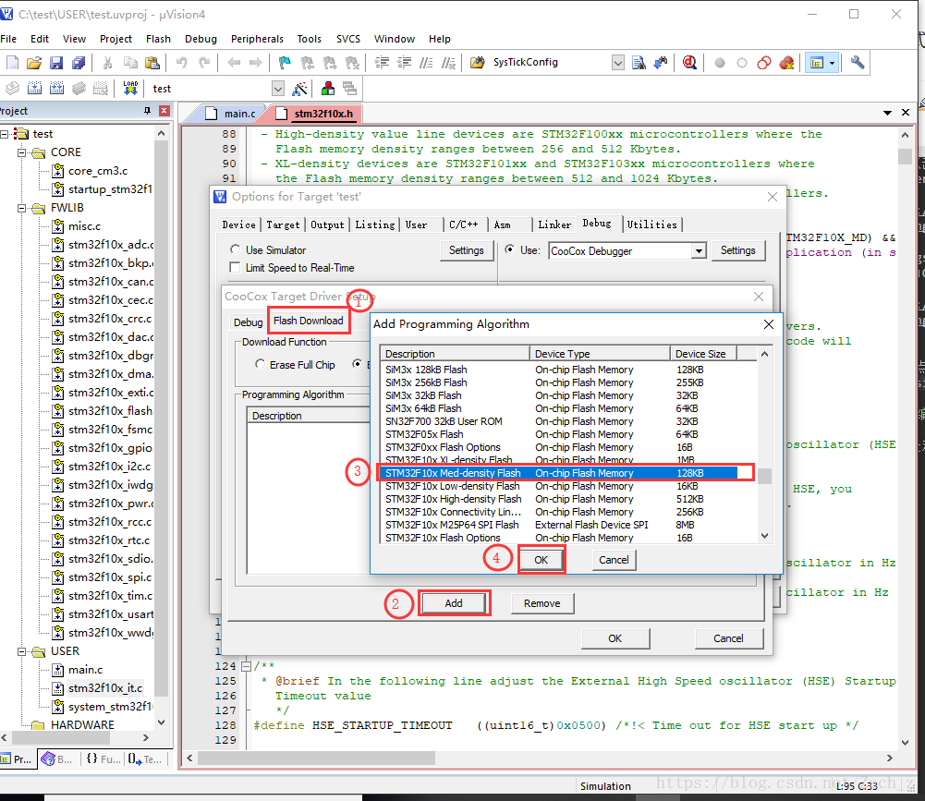
Task: Toggle Limit Speed to Real-Time checkbox
Action: [235, 267]
